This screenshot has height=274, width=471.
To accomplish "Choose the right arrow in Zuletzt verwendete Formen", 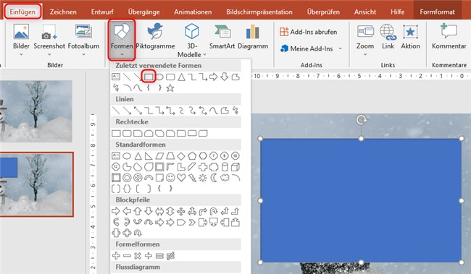I will pyautogui.click(x=214, y=77).
